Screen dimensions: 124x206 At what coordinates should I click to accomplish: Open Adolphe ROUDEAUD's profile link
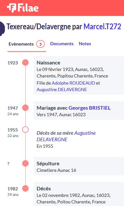tap(73, 83)
